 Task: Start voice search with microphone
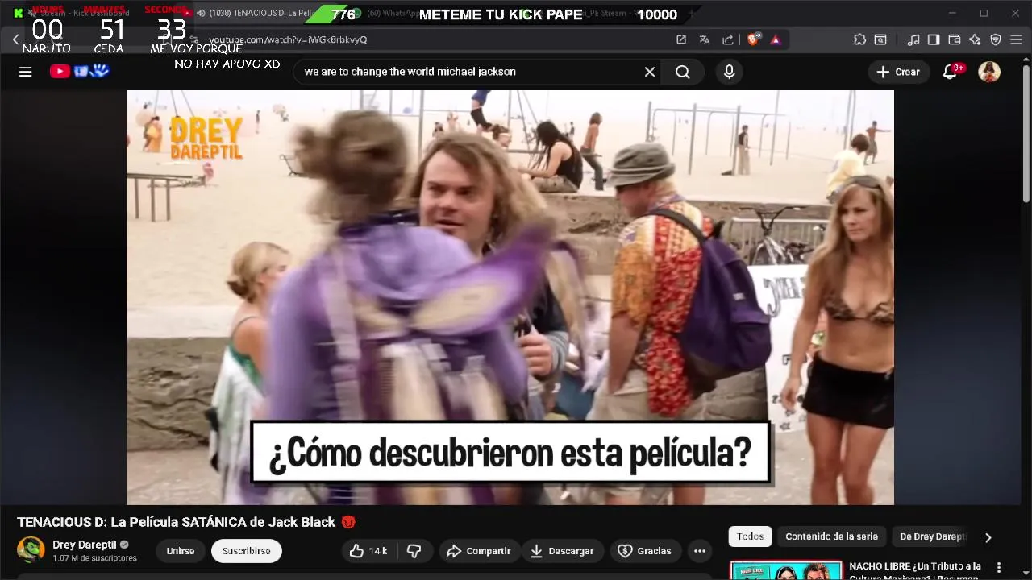[730, 72]
